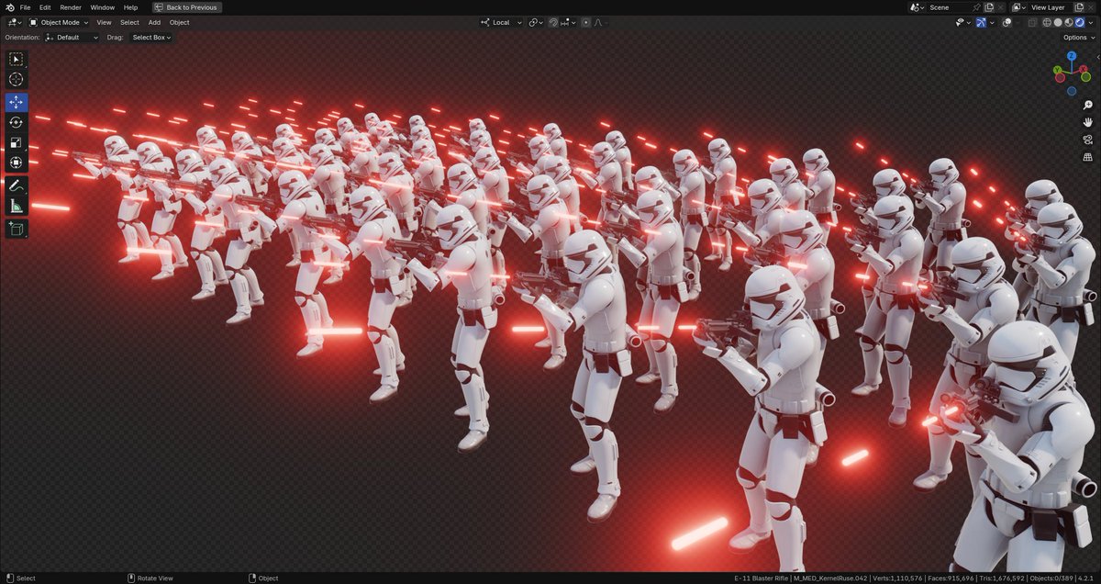
Task: Switch to Rendered shading
Action: pos(1080,22)
